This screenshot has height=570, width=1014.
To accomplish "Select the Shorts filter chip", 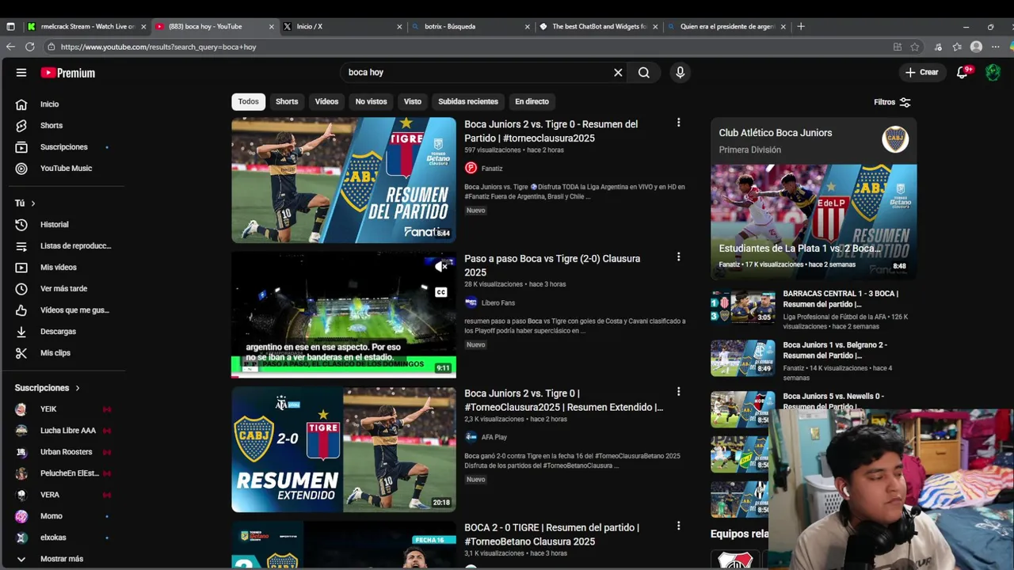I will (x=287, y=101).
